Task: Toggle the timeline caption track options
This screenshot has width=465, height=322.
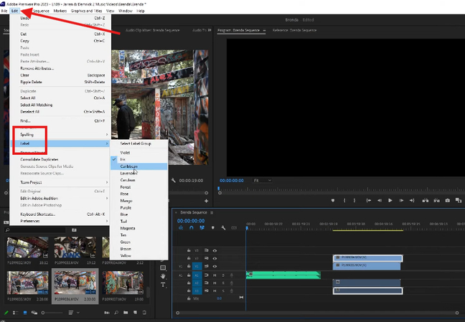Action: pyautogui.click(x=234, y=228)
